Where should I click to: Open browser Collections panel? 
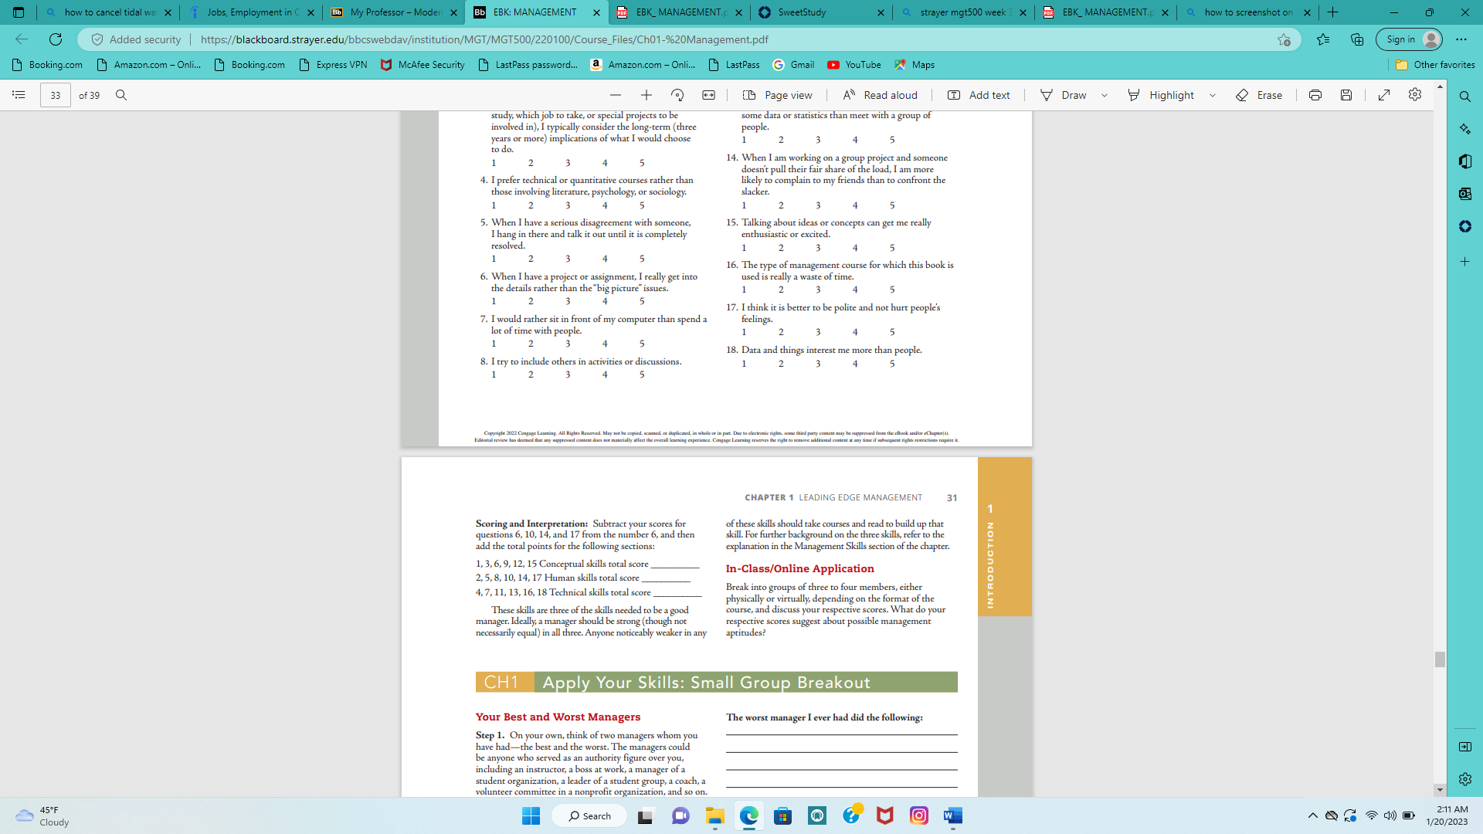[x=1357, y=39]
